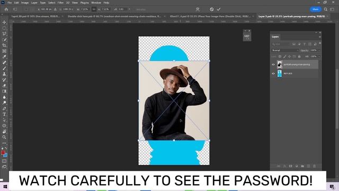This screenshot has width=339, height=191.
Task: Select the Blur tool
Action: click(4, 97)
